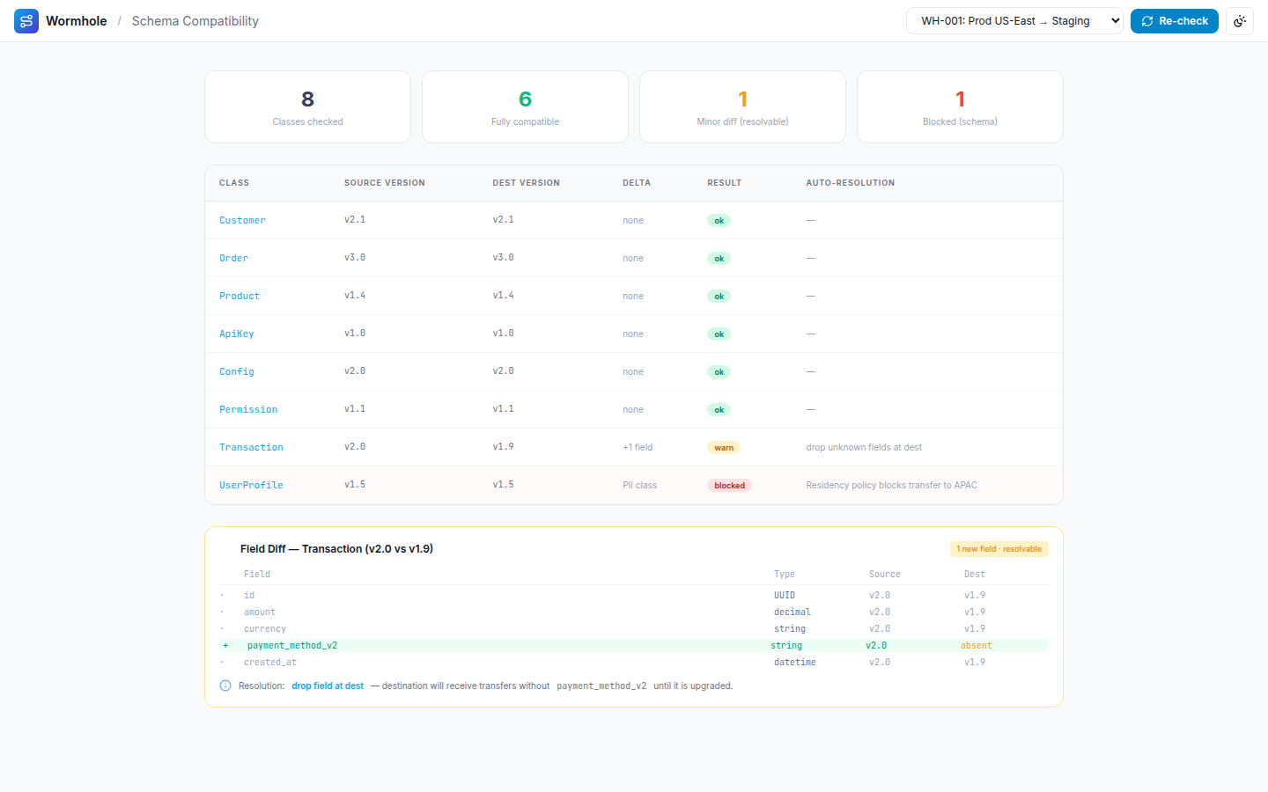Click the warn badge in Transaction row
This screenshot has height=792, width=1268.
(x=724, y=448)
